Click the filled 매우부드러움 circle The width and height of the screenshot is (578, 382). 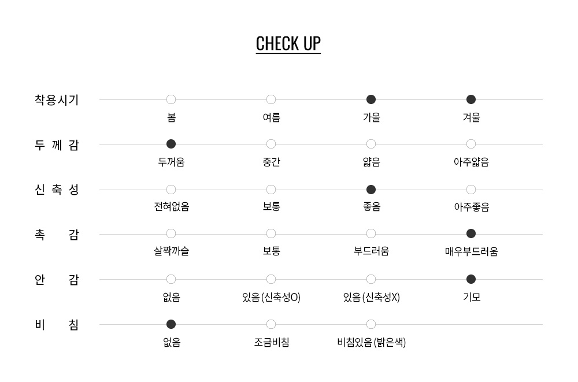471,233
